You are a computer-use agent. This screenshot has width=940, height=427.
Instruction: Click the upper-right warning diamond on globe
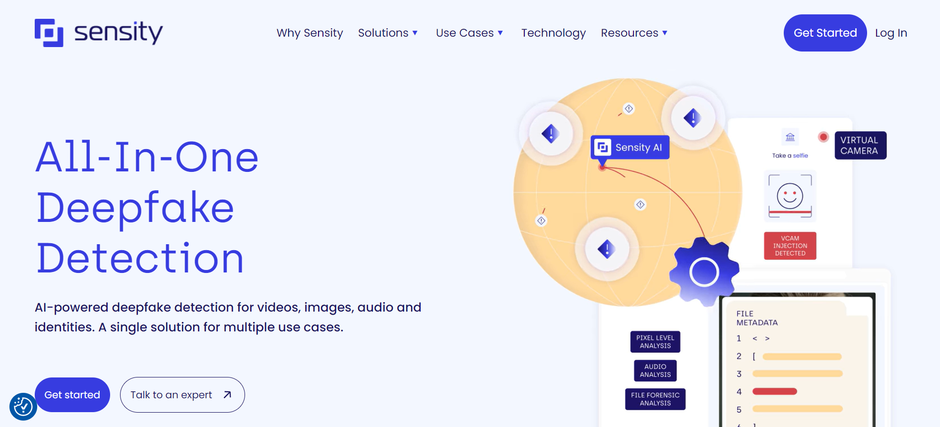click(693, 118)
